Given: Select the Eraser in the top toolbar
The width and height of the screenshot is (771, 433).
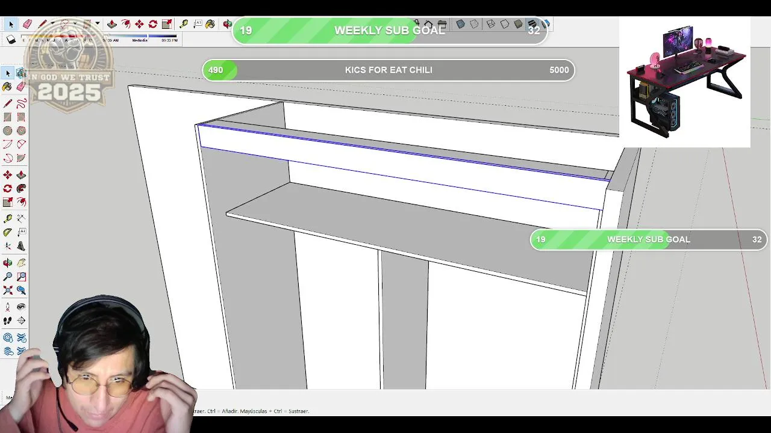Looking at the screenshot, I should [x=27, y=24].
